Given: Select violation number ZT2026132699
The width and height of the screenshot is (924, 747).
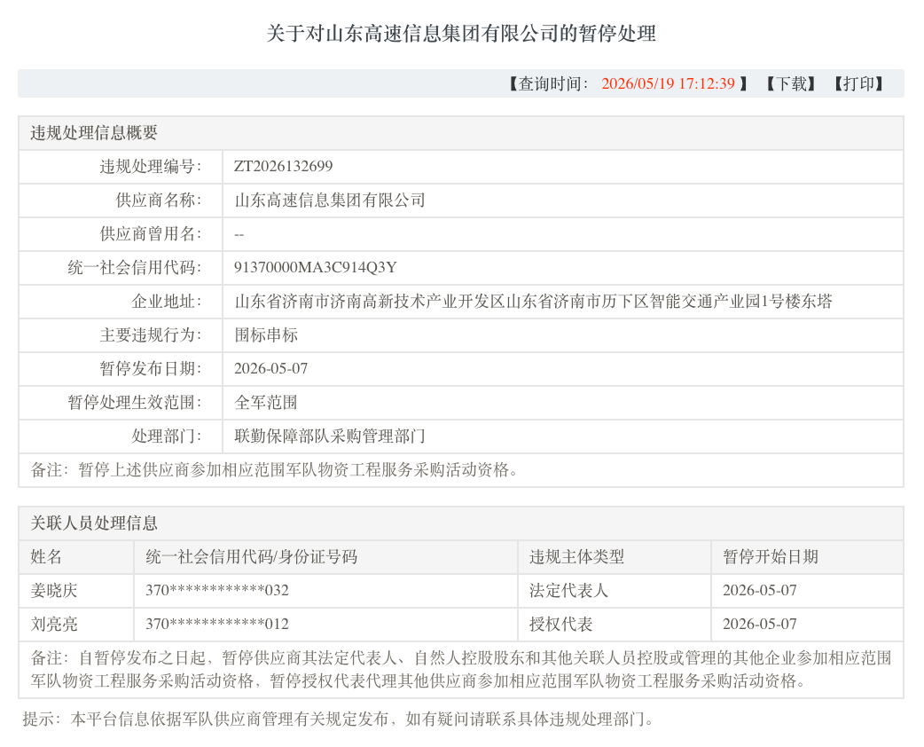Looking at the screenshot, I should pyautogui.click(x=284, y=166).
